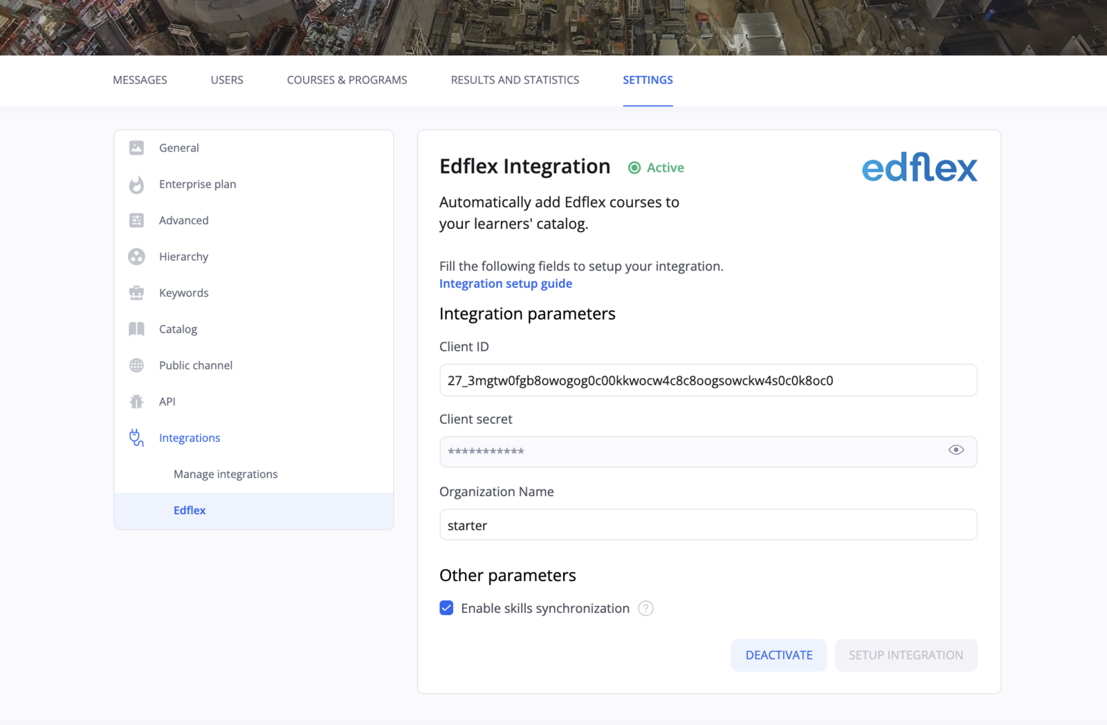Select Public channel in sidebar
Viewport: 1107px width, 725px height.
click(x=254, y=365)
